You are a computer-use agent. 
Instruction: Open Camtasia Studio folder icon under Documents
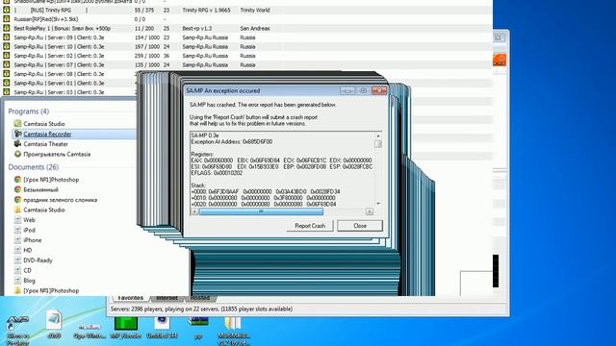tap(17, 210)
